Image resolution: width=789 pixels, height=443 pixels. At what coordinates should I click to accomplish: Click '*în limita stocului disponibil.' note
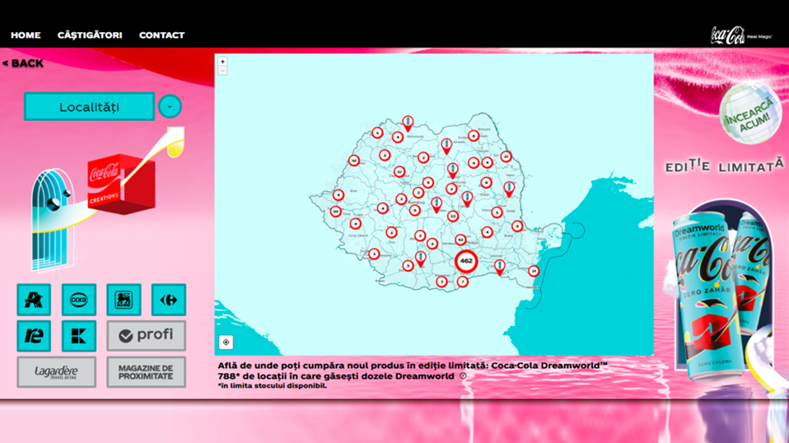(x=273, y=386)
